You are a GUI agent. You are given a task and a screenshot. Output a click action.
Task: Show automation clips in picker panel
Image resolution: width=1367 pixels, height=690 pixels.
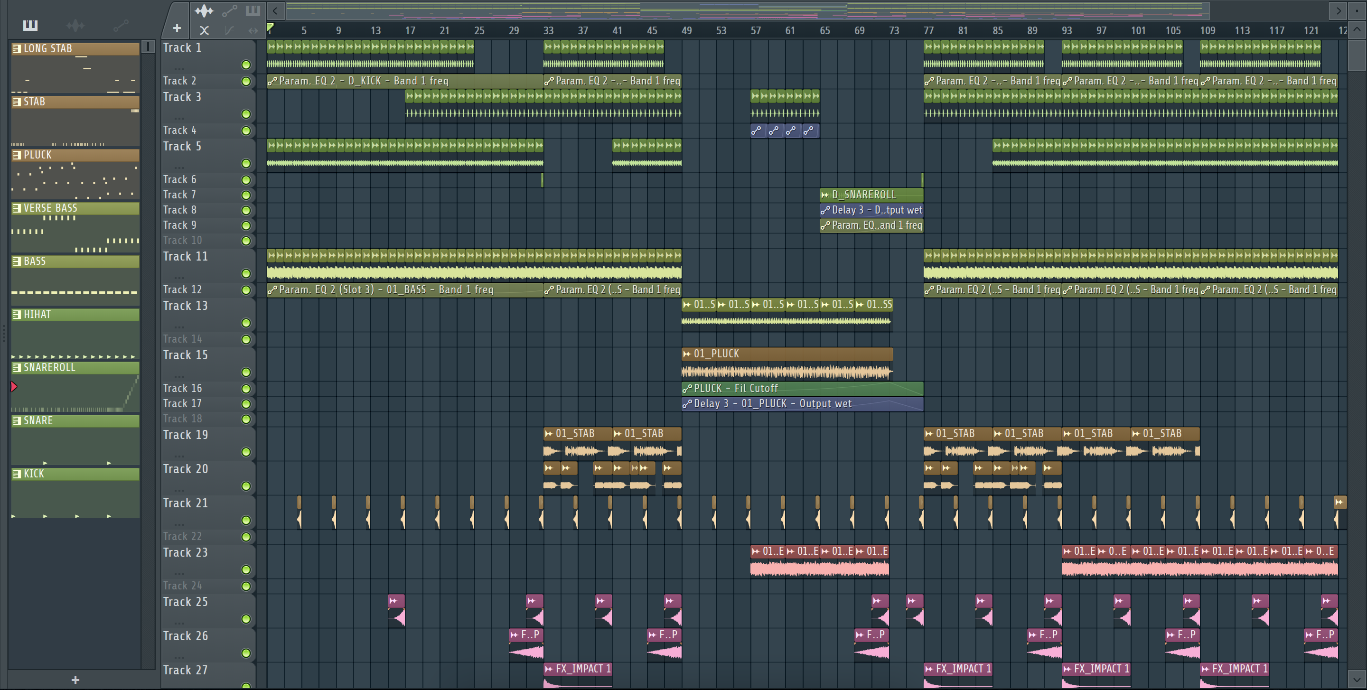pos(121,25)
